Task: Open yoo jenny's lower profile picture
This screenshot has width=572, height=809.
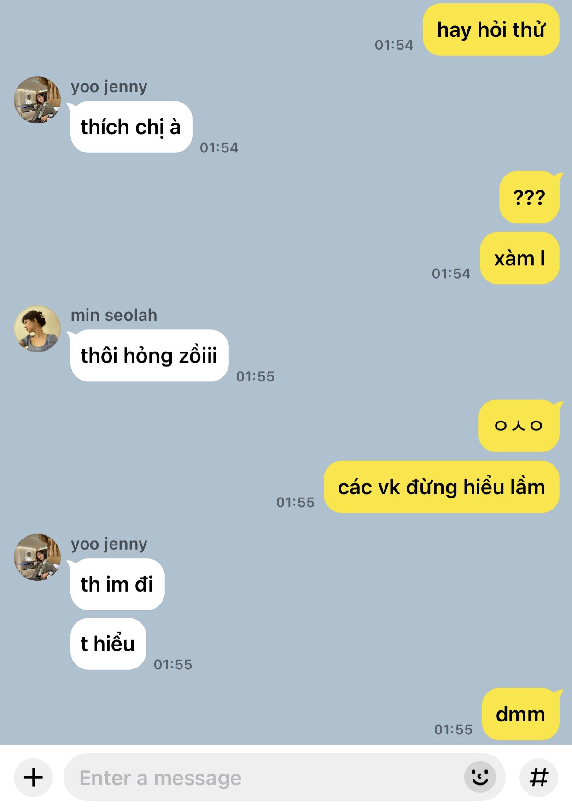Action: pos(38,557)
